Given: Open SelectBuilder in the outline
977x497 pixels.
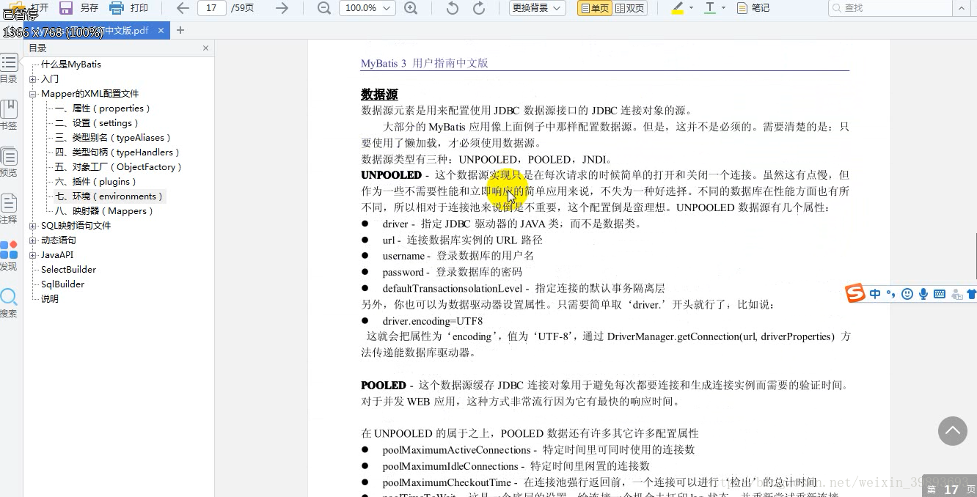Looking at the screenshot, I should tap(68, 270).
